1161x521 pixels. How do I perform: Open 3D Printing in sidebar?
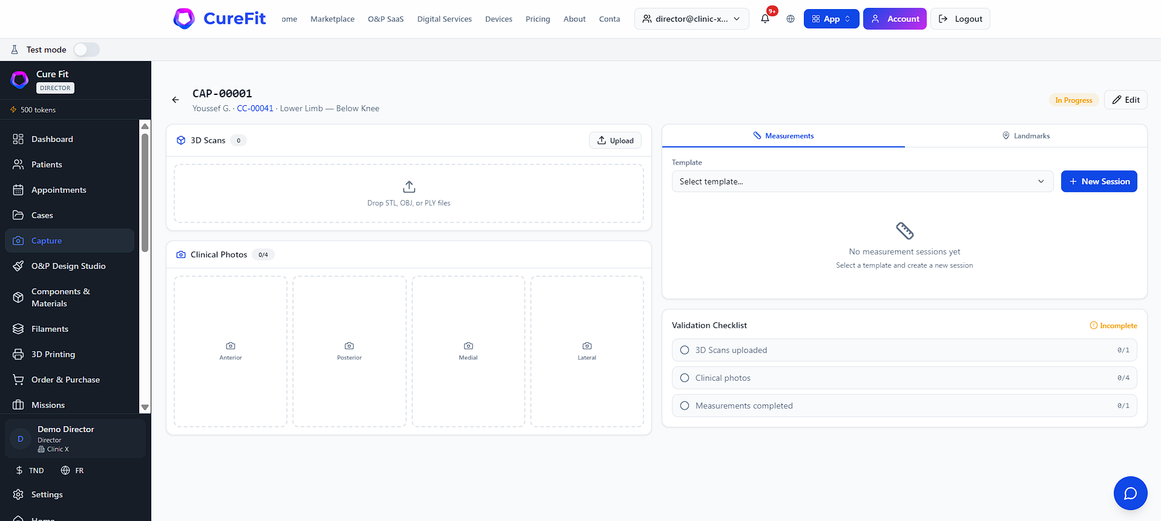[x=70, y=354]
